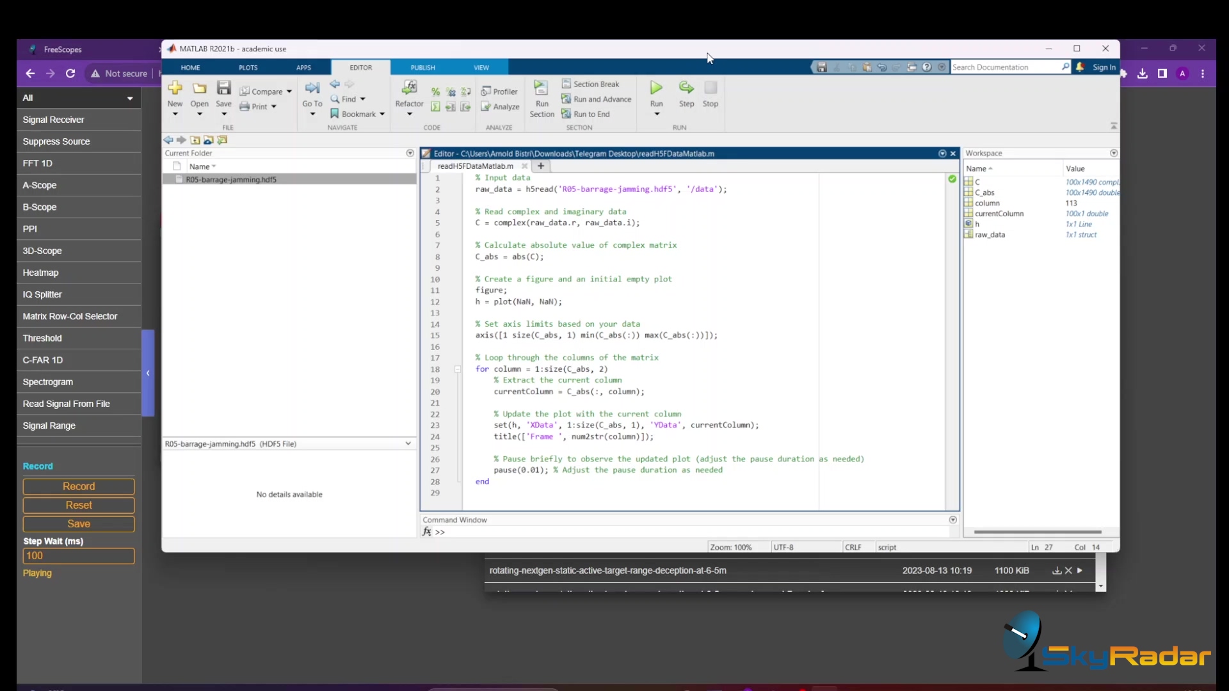Select the Spectrogram scope entry

click(48, 382)
